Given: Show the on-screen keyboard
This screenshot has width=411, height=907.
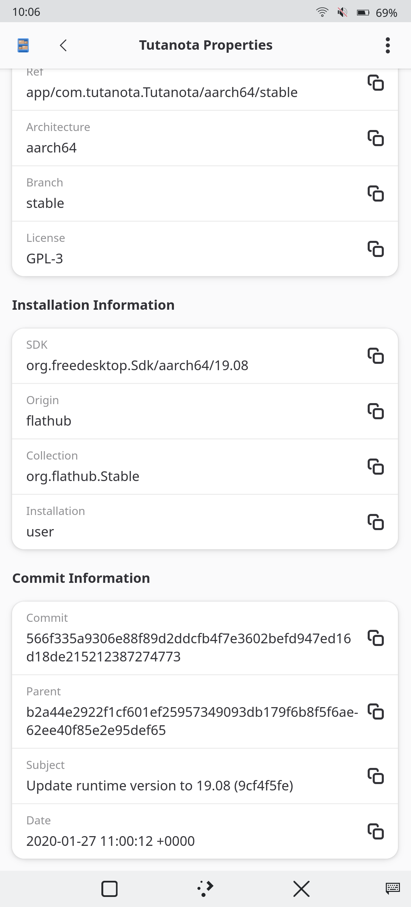Looking at the screenshot, I should 392,889.
